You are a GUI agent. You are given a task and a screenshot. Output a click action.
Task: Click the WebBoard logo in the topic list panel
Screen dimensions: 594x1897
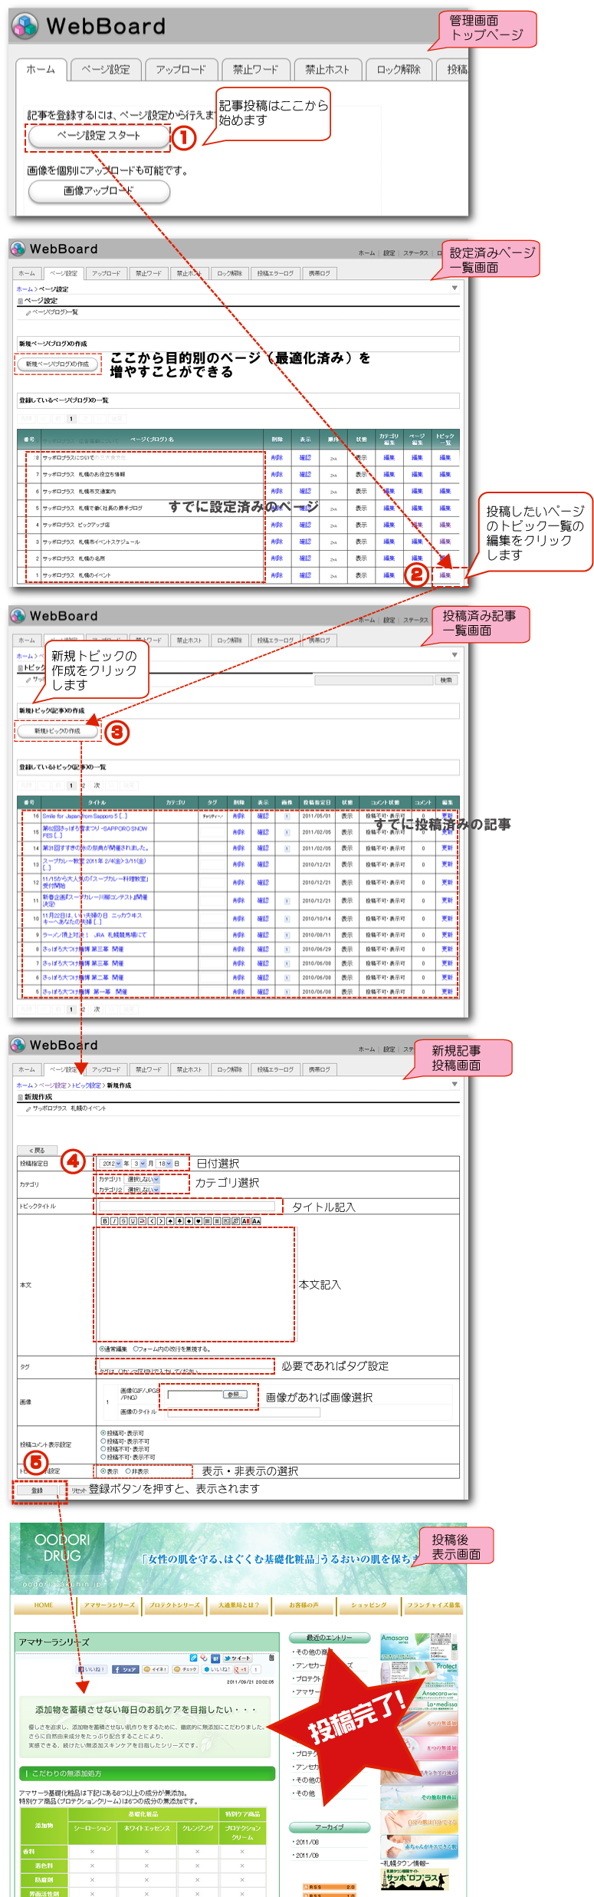point(54,616)
